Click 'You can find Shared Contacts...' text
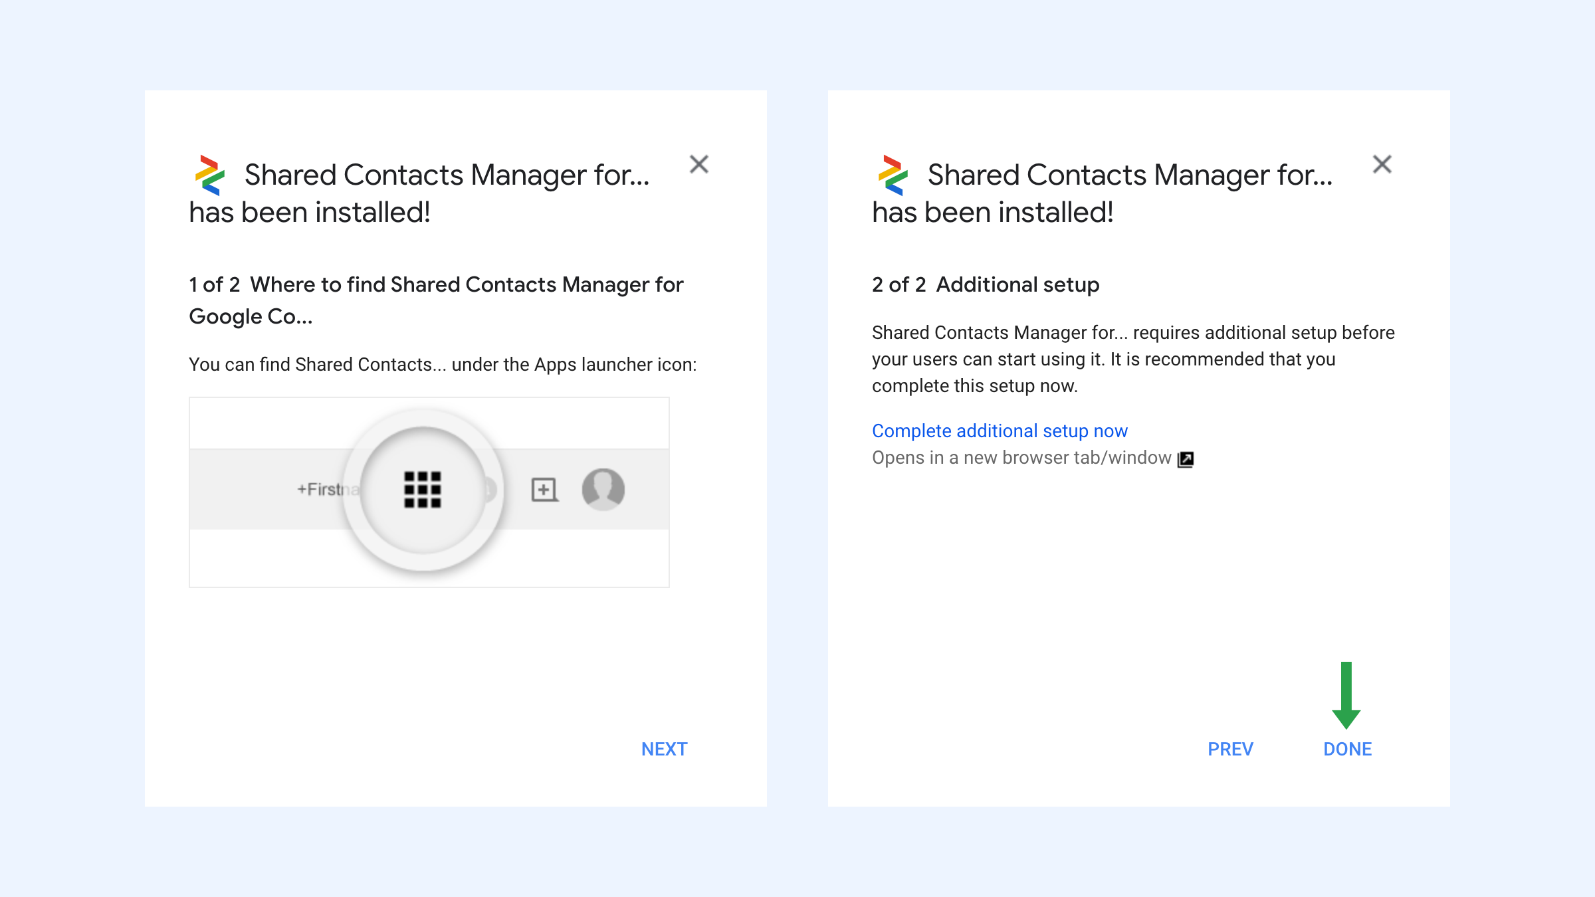The width and height of the screenshot is (1595, 897). 443,364
